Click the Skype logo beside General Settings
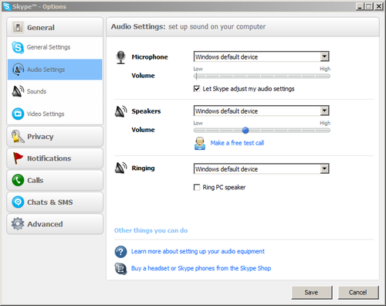The width and height of the screenshot is (386, 306). coord(18,47)
